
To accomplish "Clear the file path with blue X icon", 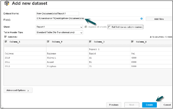I will [142, 19].
